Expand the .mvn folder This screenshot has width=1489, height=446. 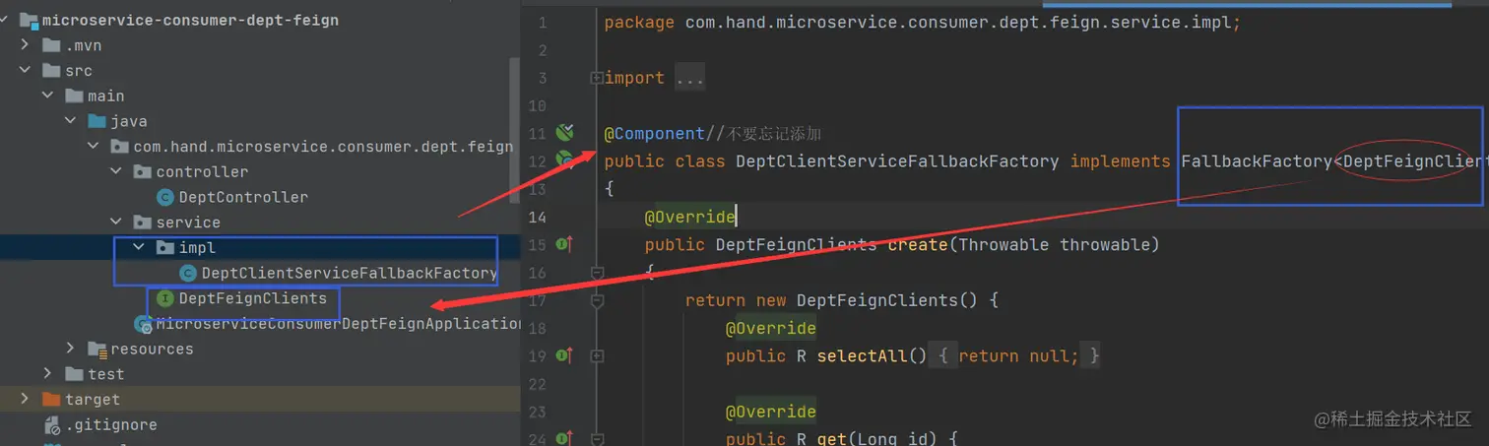tap(26, 45)
